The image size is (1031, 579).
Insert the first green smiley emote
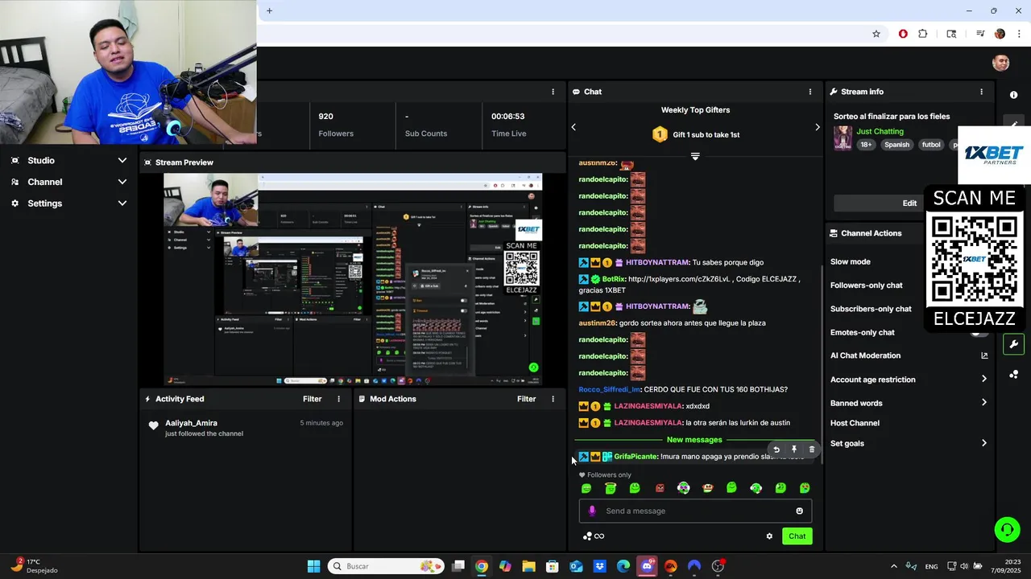coord(586,488)
